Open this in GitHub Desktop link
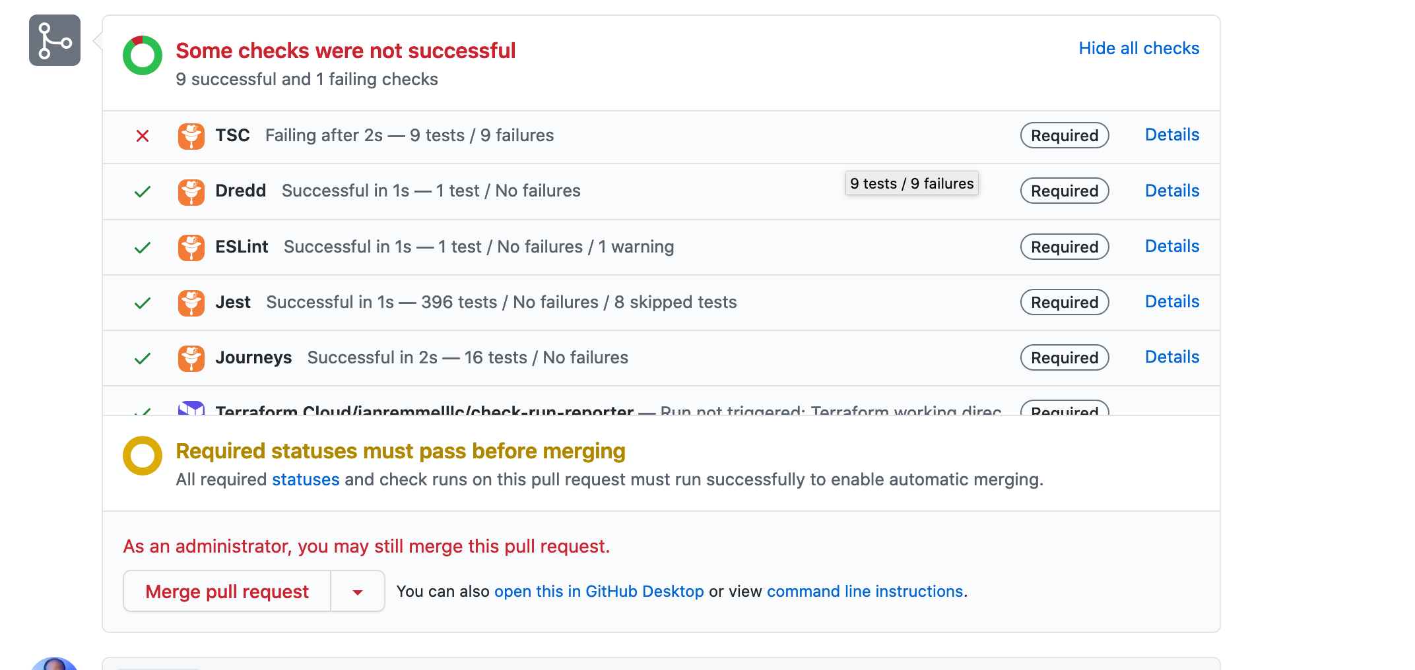Image resolution: width=1415 pixels, height=670 pixels. coord(599,592)
